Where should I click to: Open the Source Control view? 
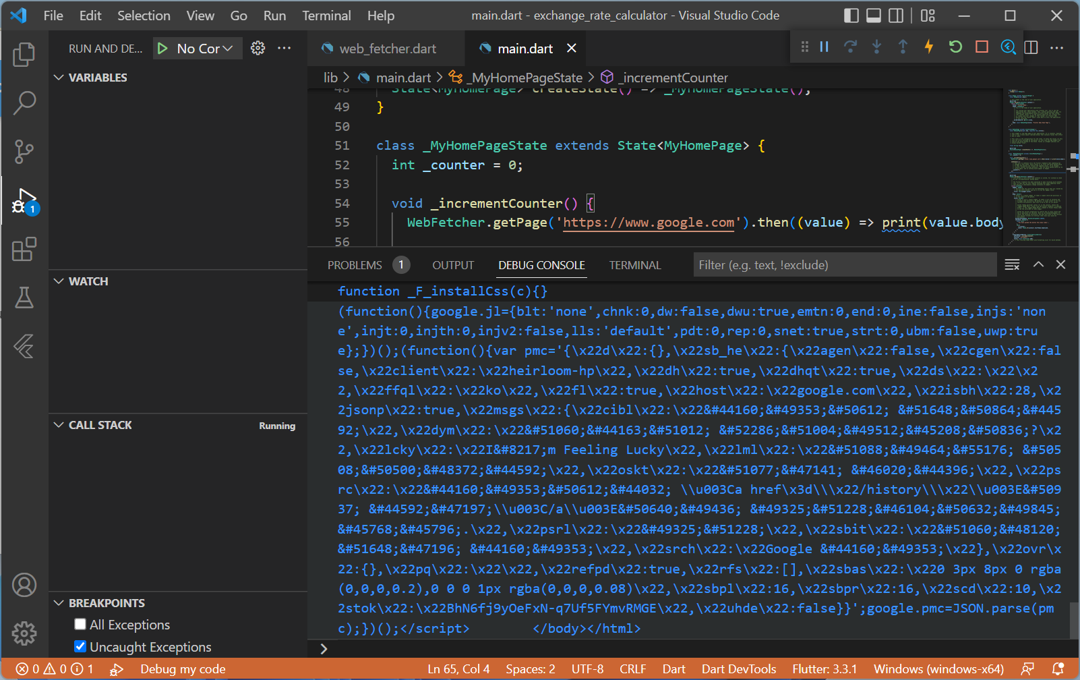point(24,151)
